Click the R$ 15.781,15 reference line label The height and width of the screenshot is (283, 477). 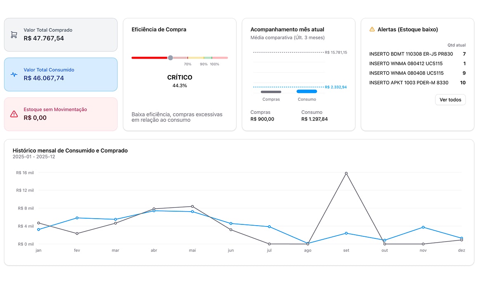[x=336, y=52]
